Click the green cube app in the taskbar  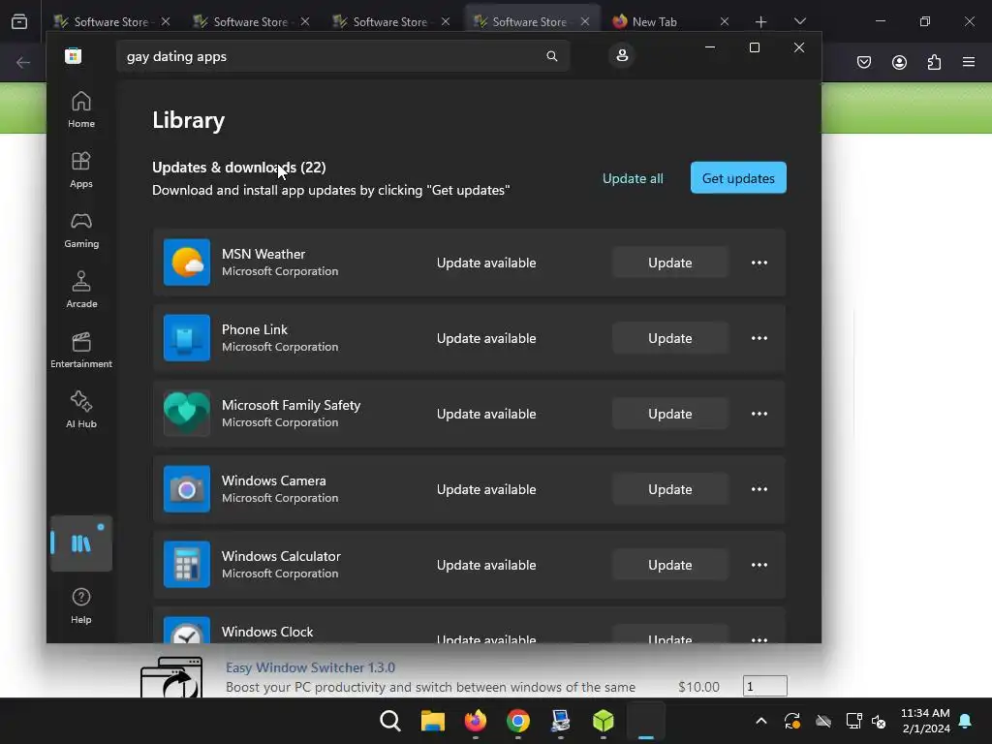603,721
